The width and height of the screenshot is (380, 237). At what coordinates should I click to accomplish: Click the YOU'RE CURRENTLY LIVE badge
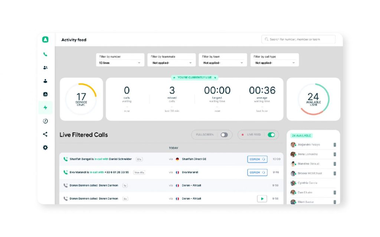194,77
